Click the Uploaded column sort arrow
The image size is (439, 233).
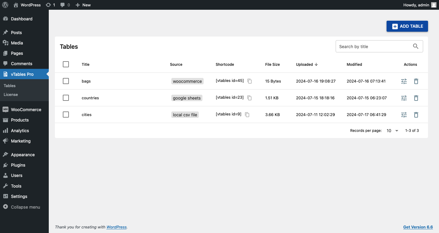point(316,64)
